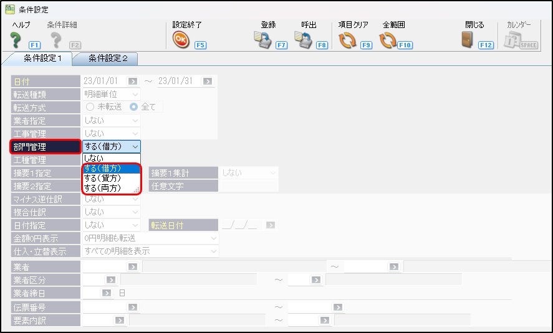Click the 項目クリア clear item icon
553x333 pixels.
coord(347,40)
